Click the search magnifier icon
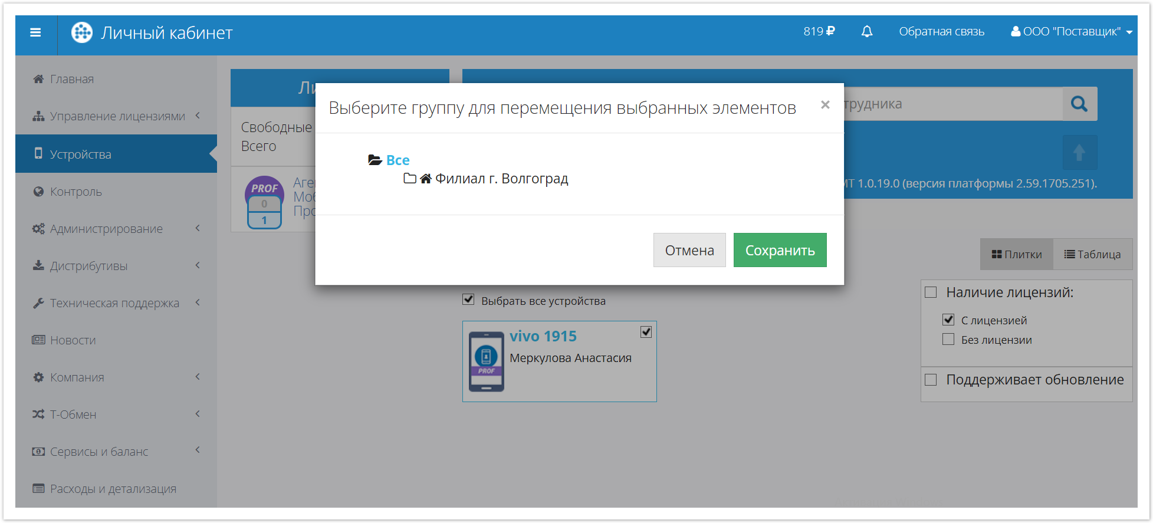 pyautogui.click(x=1079, y=104)
